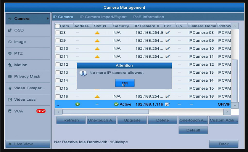Check the box next to camera D15

tap(58, 89)
